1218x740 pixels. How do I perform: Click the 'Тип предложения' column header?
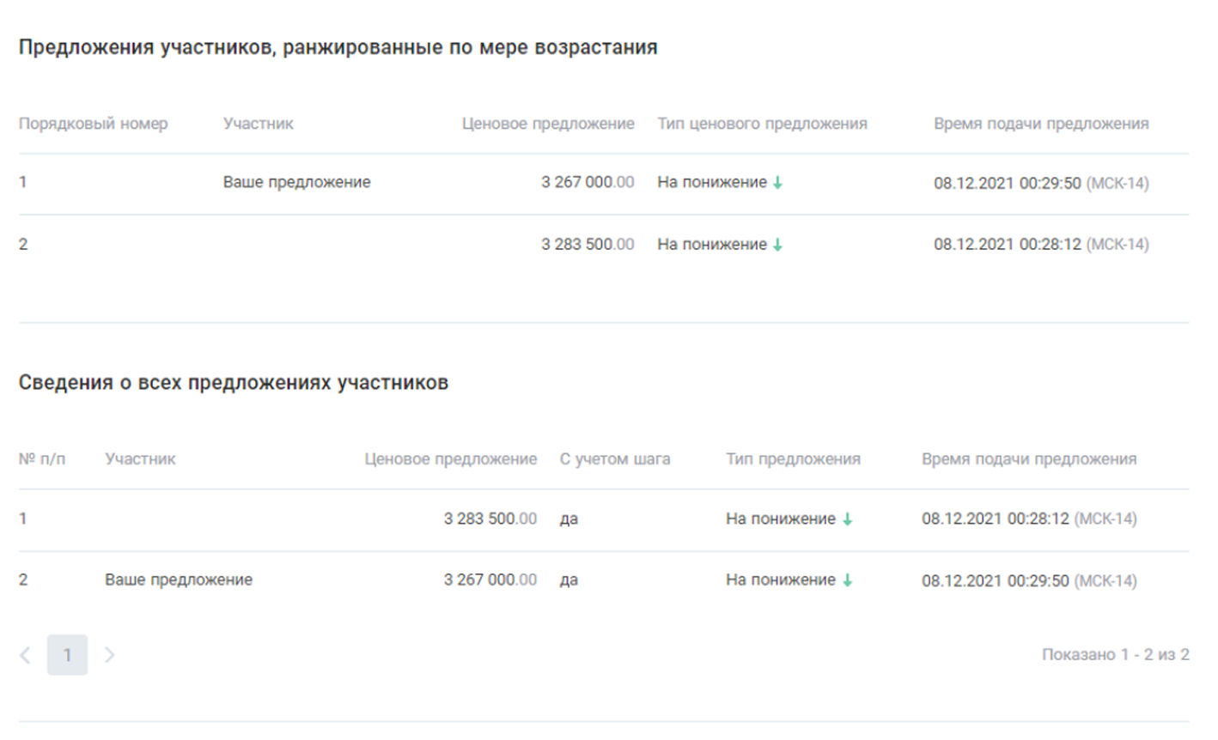point(792,459)
